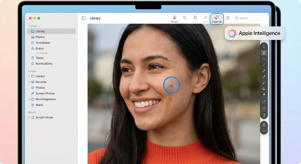Click the blemish inside the blue circle
Screen dimensions: 301x164
click(x=171, y=85)
